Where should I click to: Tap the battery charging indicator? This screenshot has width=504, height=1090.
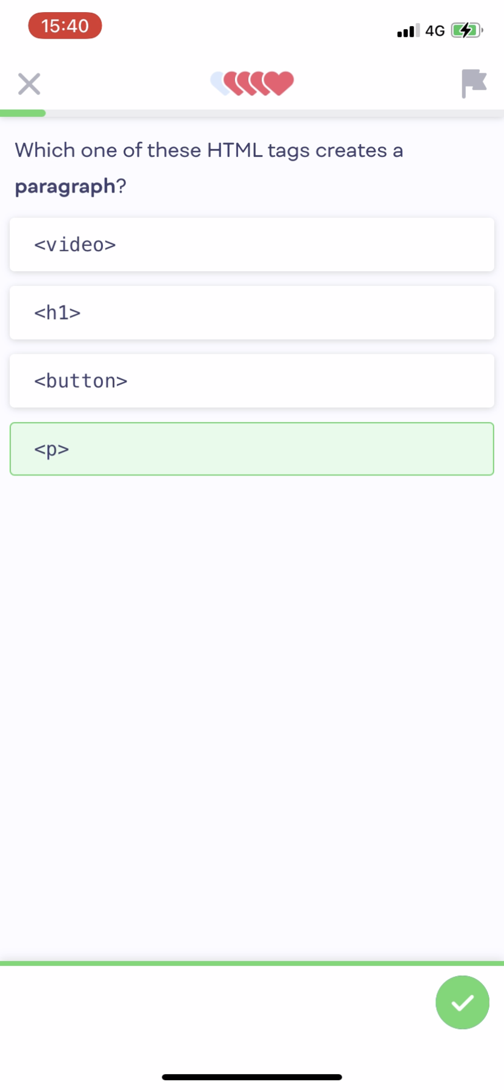(465, 30)
